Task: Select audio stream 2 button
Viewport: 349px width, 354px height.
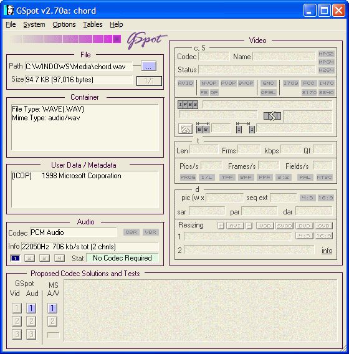Action: pyautogui.click(x=29, y=258)
